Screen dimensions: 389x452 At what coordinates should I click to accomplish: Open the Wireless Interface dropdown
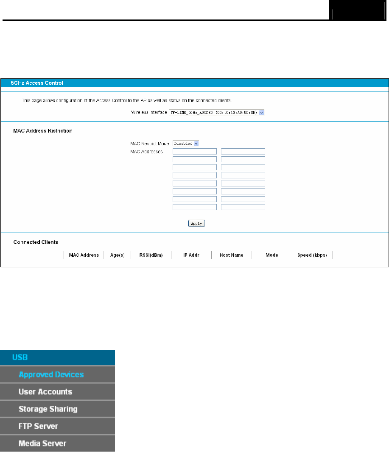[x=216, y=112]
